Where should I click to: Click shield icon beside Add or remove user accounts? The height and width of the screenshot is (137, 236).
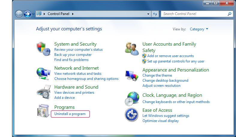[x=144, y=56]
